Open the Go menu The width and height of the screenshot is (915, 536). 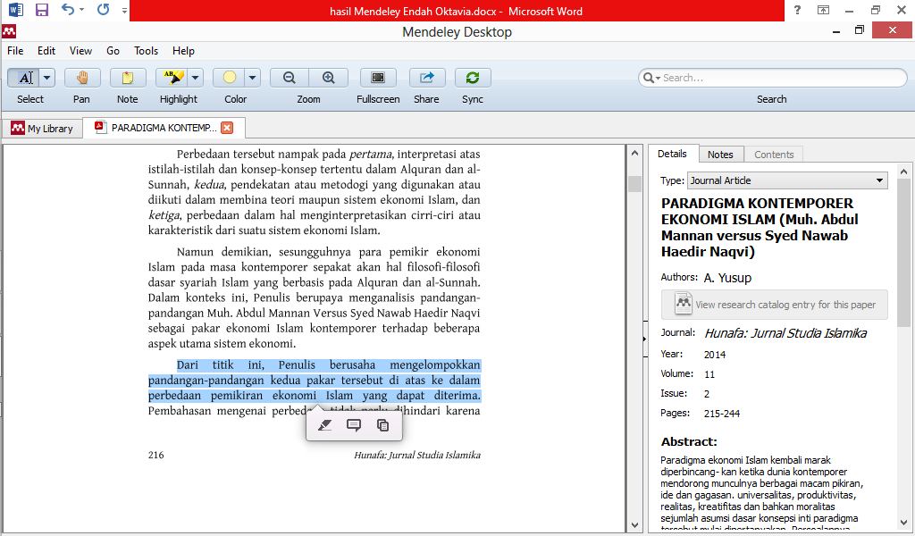click(x=113, y=51)
